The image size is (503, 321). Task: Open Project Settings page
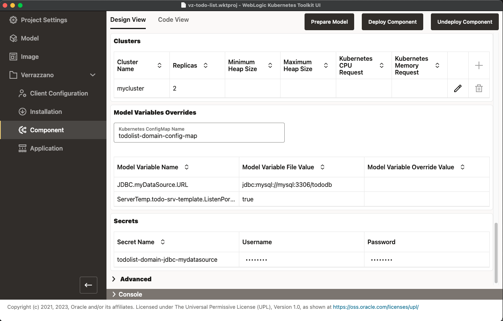pyautogui.click(x=44, y=20)
